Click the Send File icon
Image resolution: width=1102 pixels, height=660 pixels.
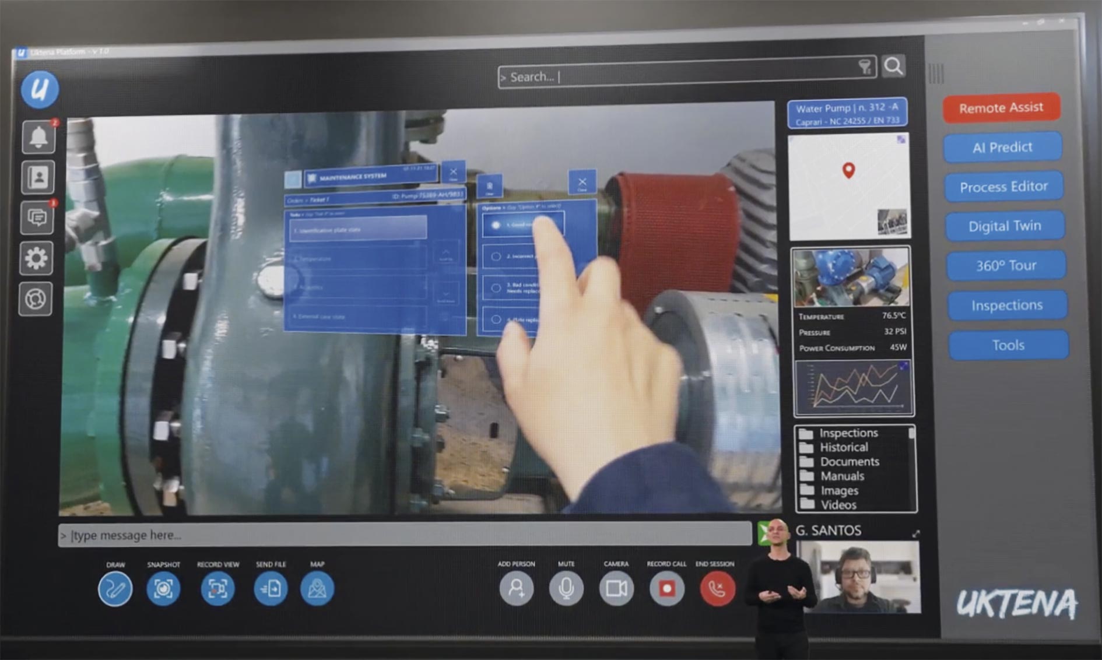271,588
